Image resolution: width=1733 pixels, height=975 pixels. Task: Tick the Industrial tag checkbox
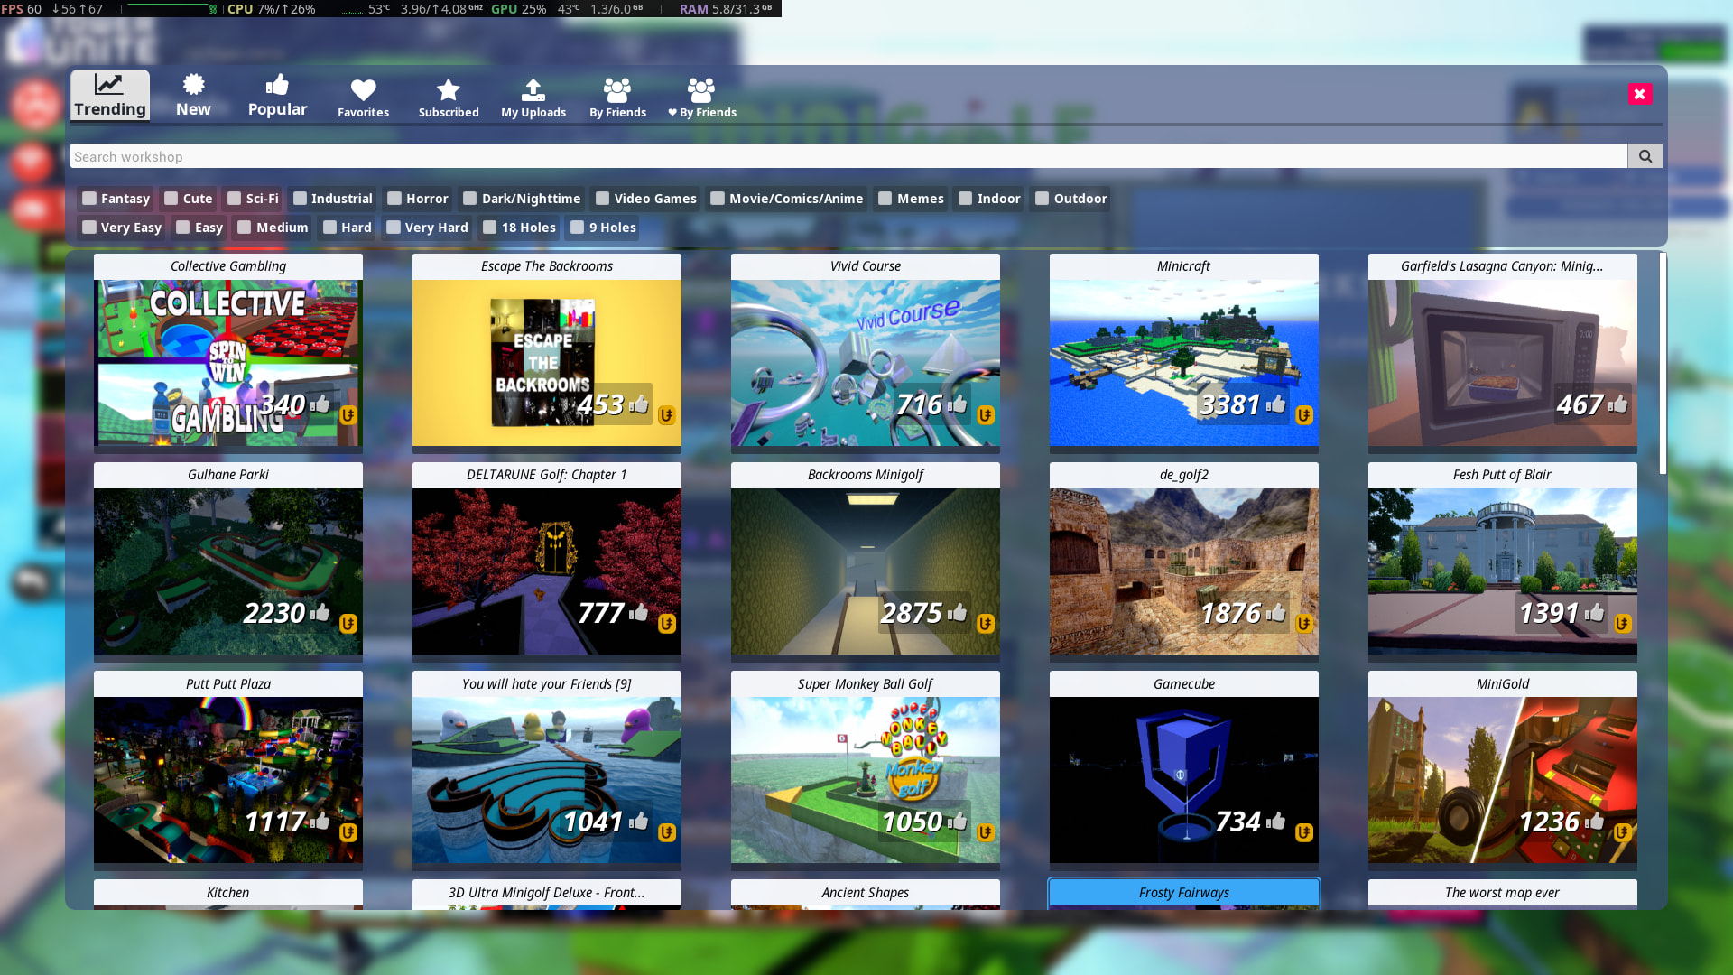tap(300, 199)
